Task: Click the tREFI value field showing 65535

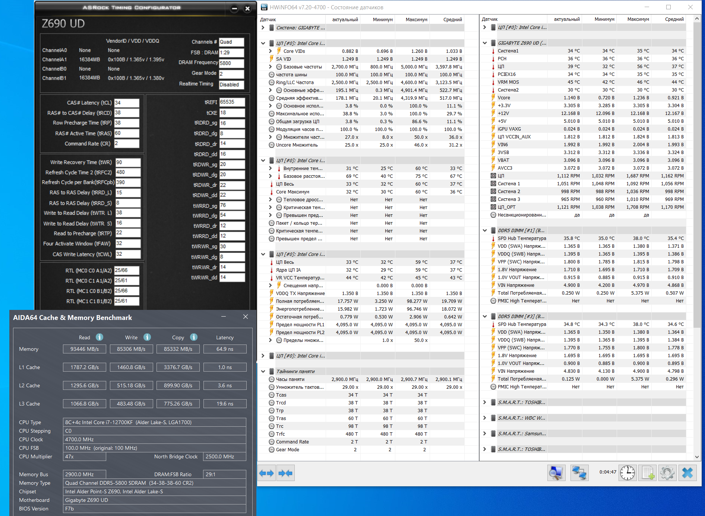Action: pyautogui.click(x=232, y=102)
